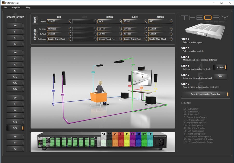Open the LCR Model dropdown
This screenshot has width=234, height=163.
(x=59, y=21)
